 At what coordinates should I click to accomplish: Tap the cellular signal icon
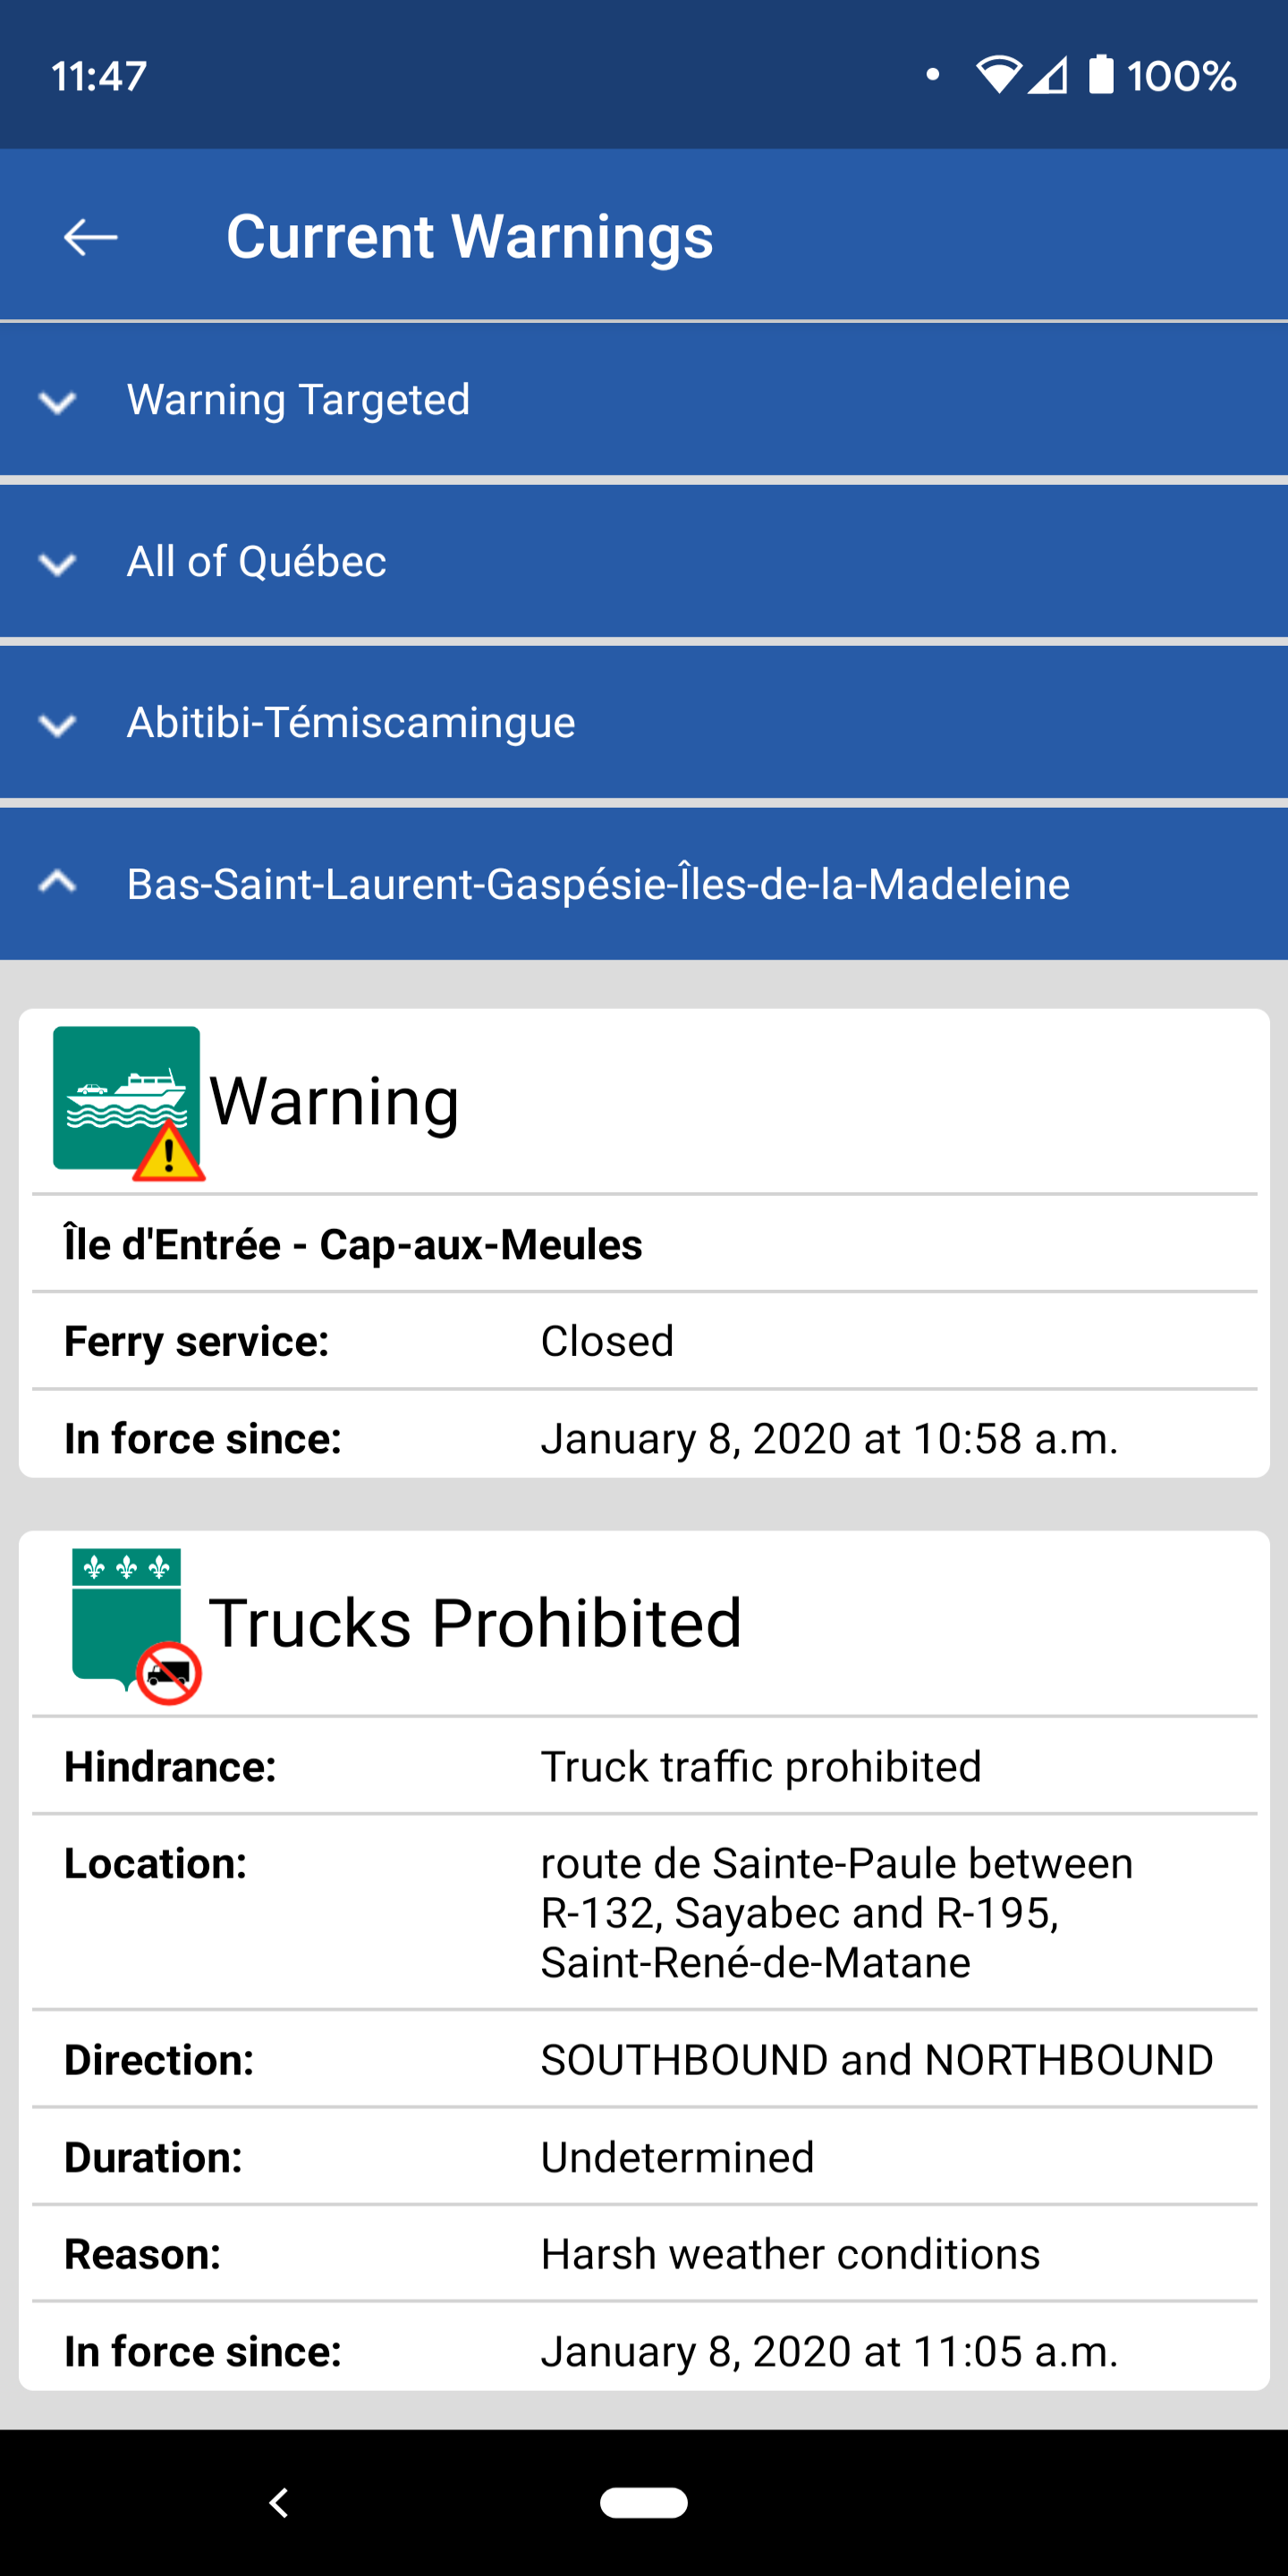click(x=1048, y=76)
